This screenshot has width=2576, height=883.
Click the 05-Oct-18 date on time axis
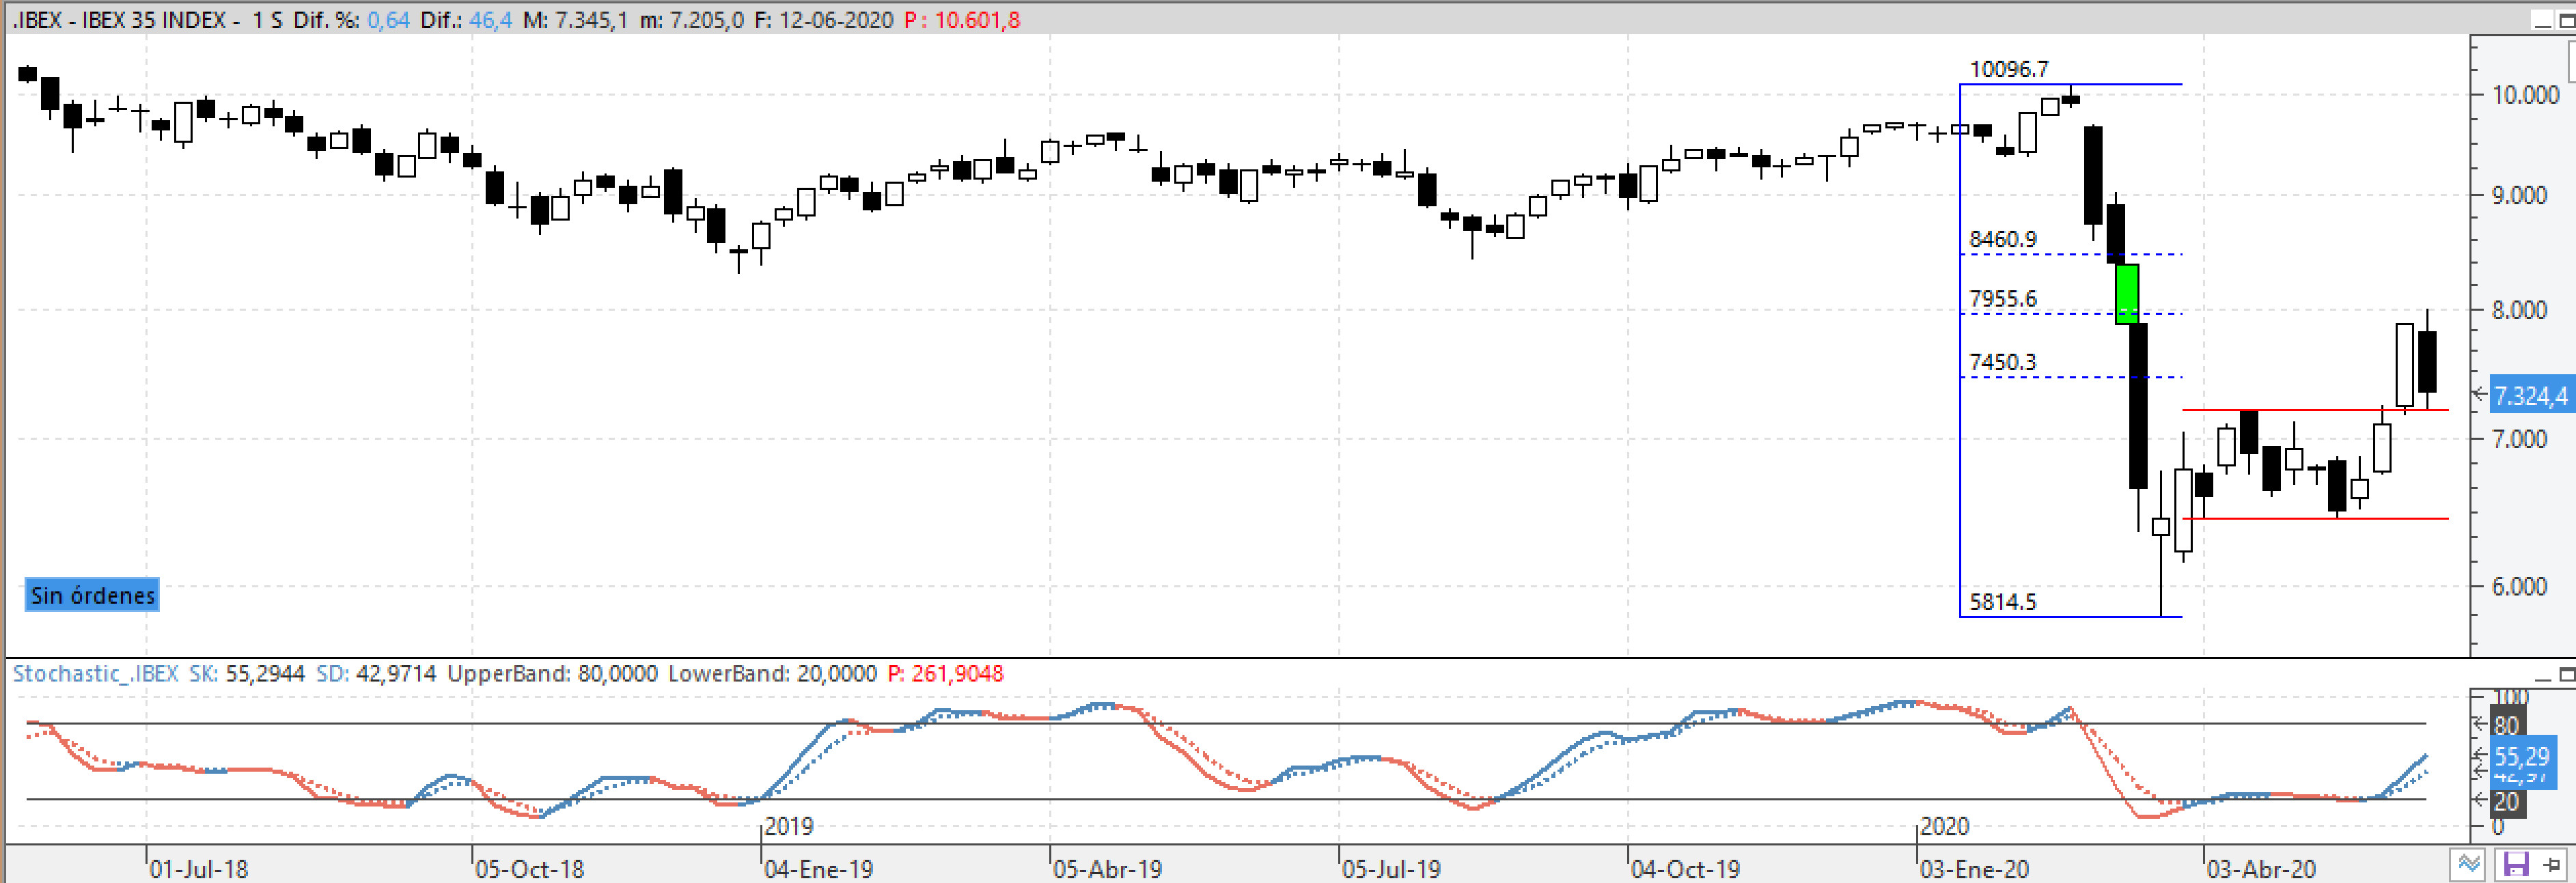point(529,869)
